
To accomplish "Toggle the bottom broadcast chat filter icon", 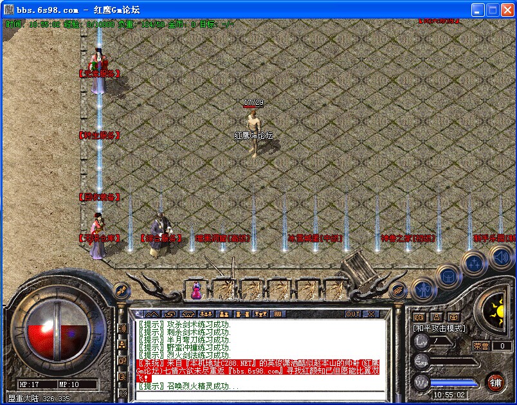I will (122, 393).
